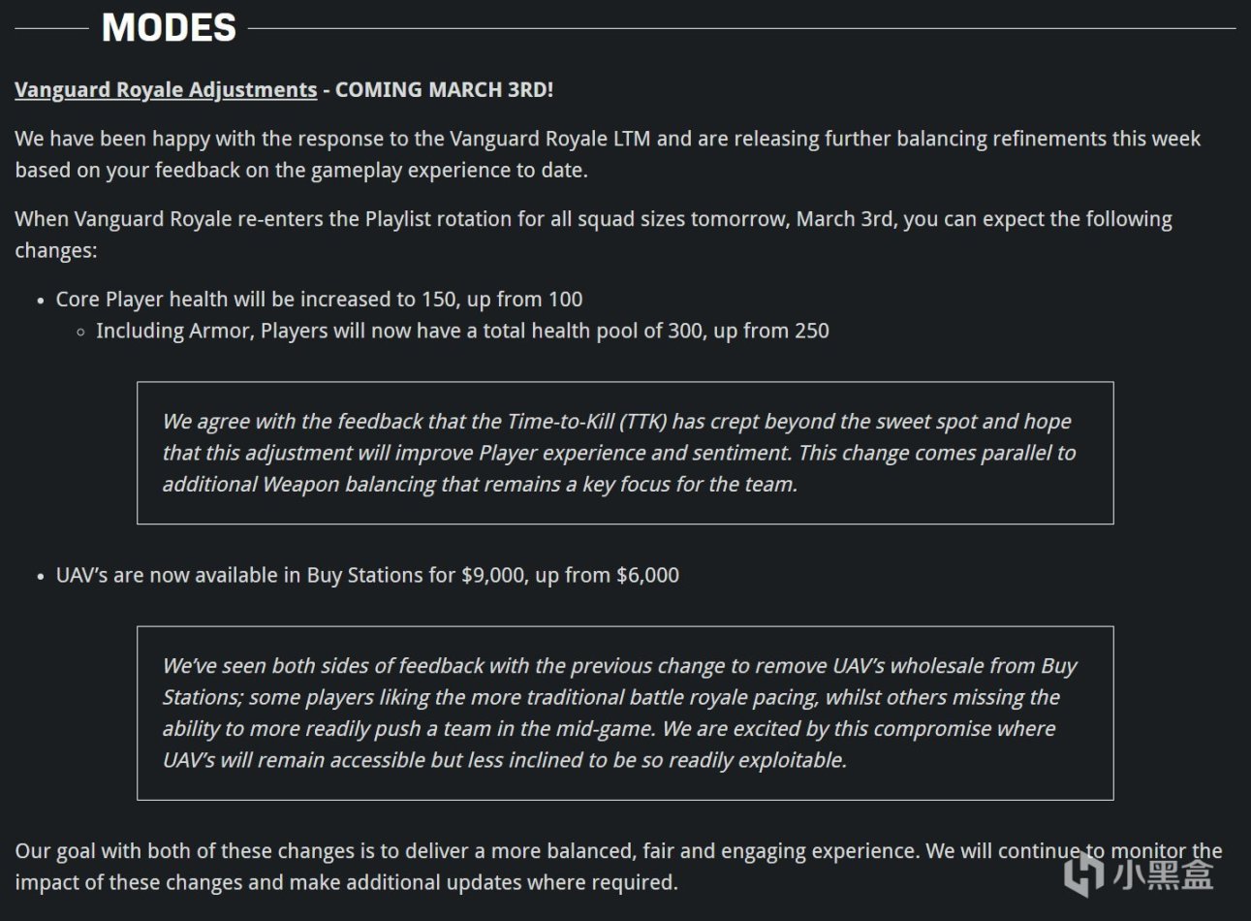Click the Core Player health bullet text
The image size is (1251, 921).
320,300
